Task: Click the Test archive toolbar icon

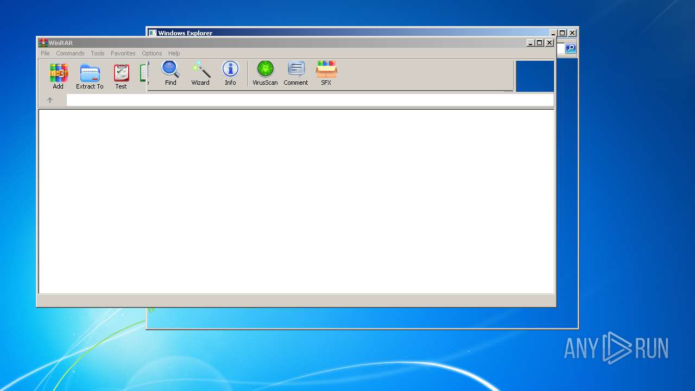Action: (x=121, y=76)
